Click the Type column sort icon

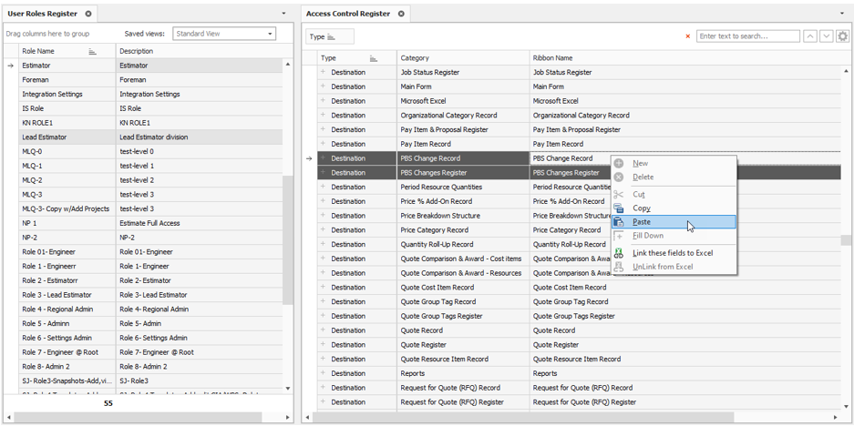(374, 58)
